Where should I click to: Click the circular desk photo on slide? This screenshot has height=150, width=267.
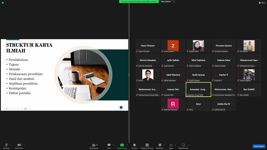click(83, 75)
